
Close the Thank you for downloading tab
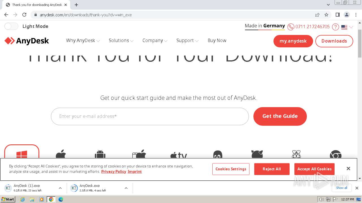coord(66,5)
